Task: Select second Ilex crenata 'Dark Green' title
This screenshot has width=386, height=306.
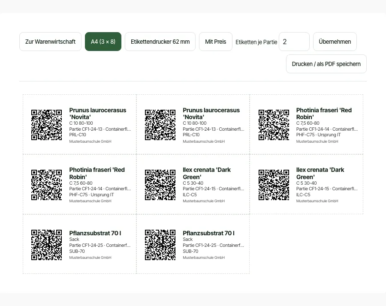Action: [320, 174]
